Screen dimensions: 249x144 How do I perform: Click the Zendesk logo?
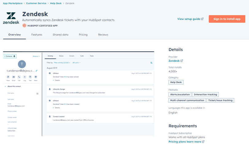coord(11,18)
